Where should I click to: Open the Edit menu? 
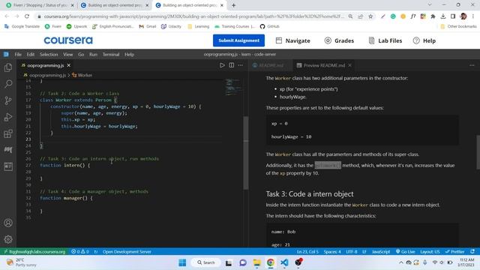coord(30,54)
